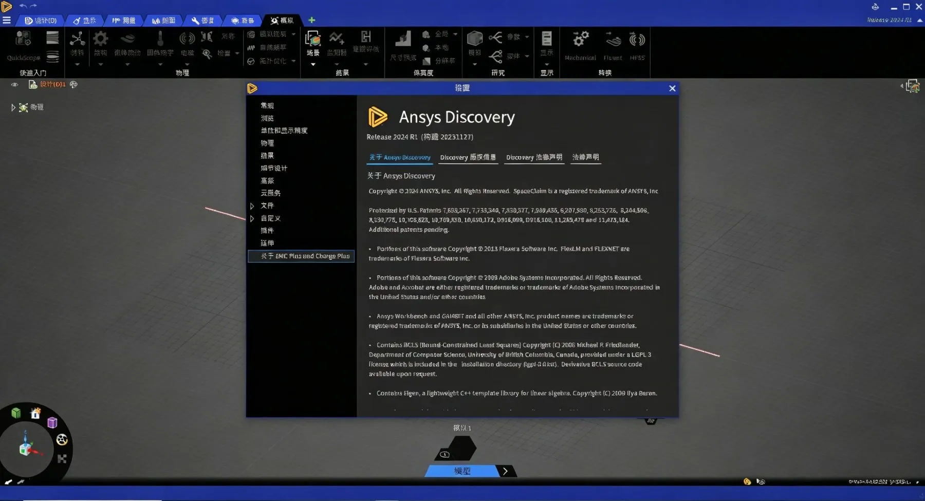The height and width of the screenshot is (501, 925).
Task: Select the 电磁 electromagnetic wave icon
Action: [187, 39]
